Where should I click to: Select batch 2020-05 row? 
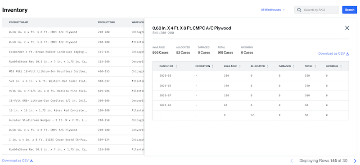[x=251, y=76]
